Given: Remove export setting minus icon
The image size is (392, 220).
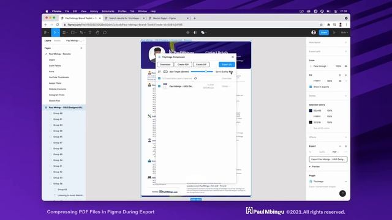Looking at the screenshot, I should click(340, 146).
